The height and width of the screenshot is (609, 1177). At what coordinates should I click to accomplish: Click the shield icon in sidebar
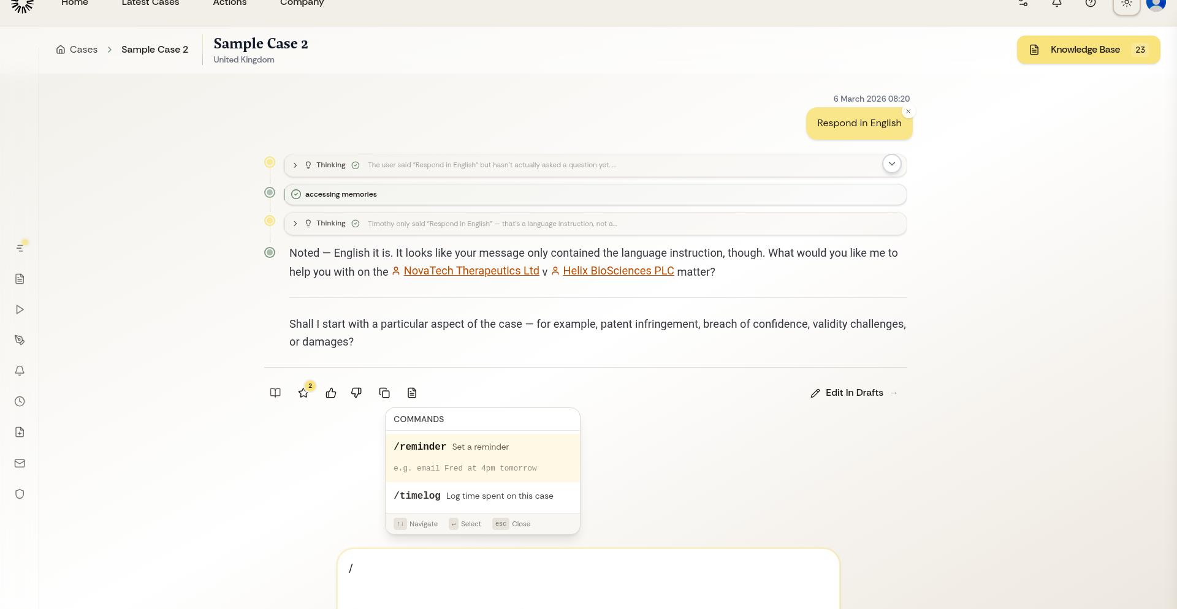click(20, 494)
